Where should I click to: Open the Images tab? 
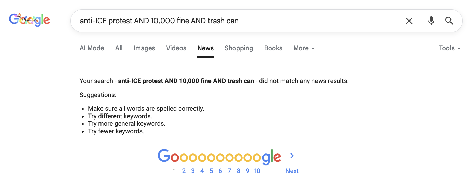click(144, 48)
